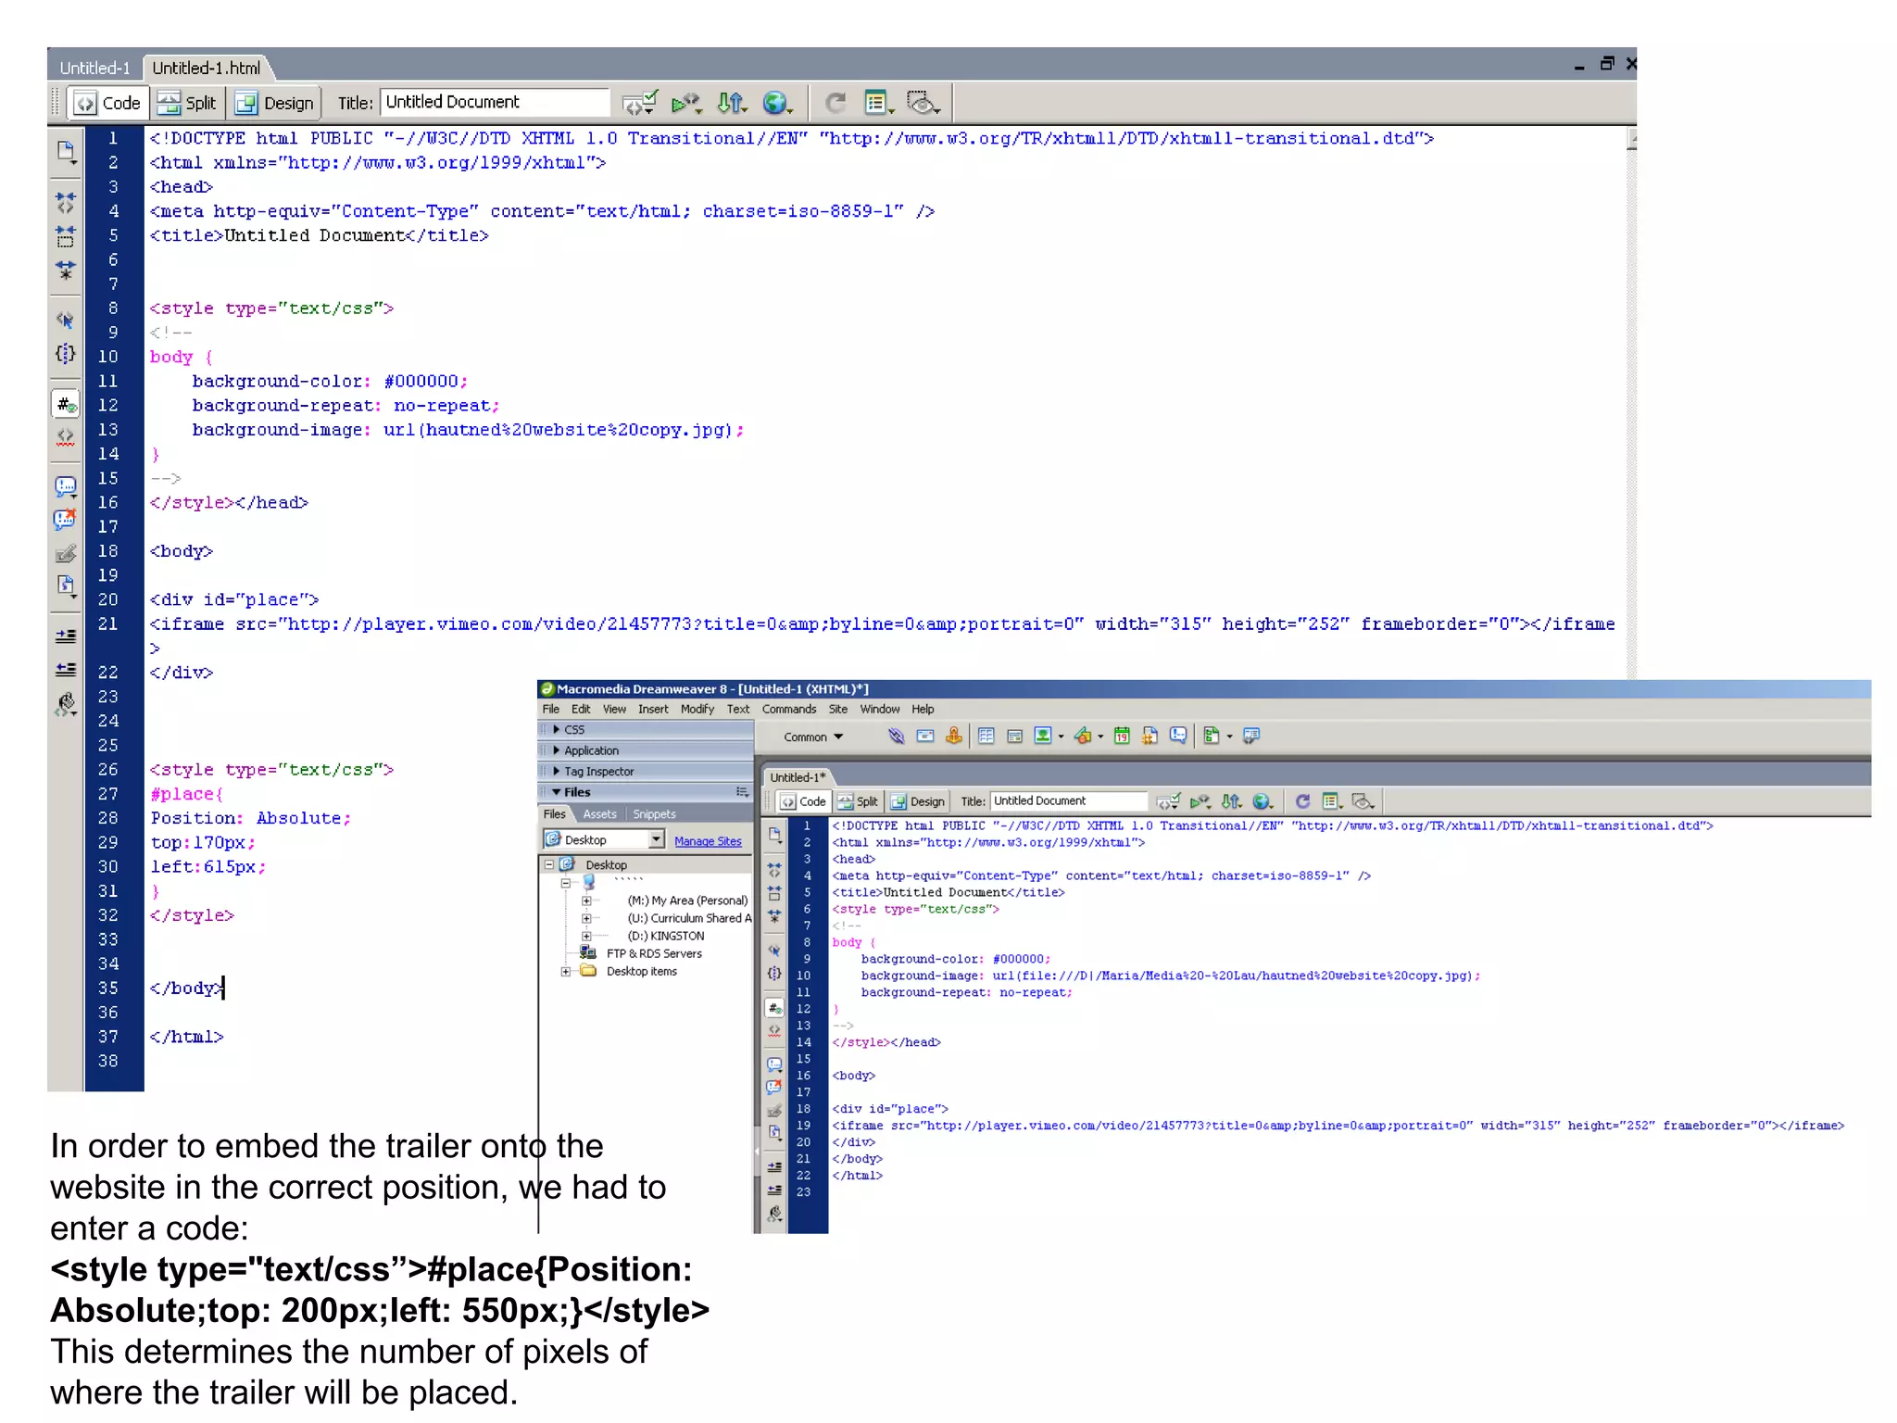Click File Management icon in upper window toolbar

(x=731, y=103)
